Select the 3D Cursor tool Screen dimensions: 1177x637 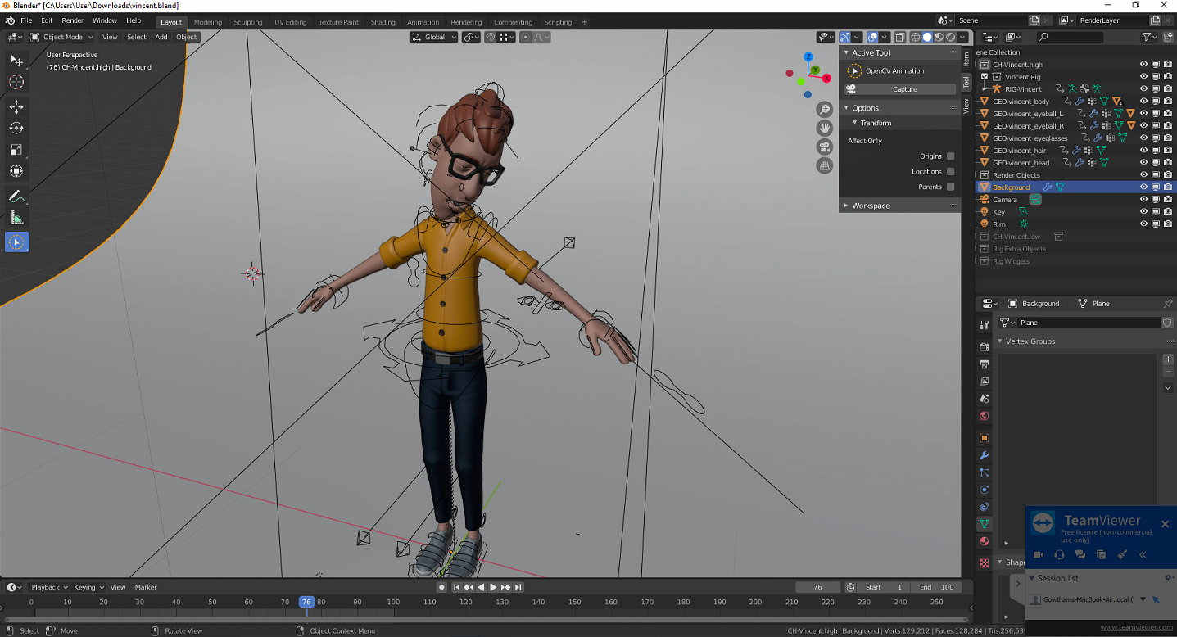pyautogui.click(x=16, y=82)
